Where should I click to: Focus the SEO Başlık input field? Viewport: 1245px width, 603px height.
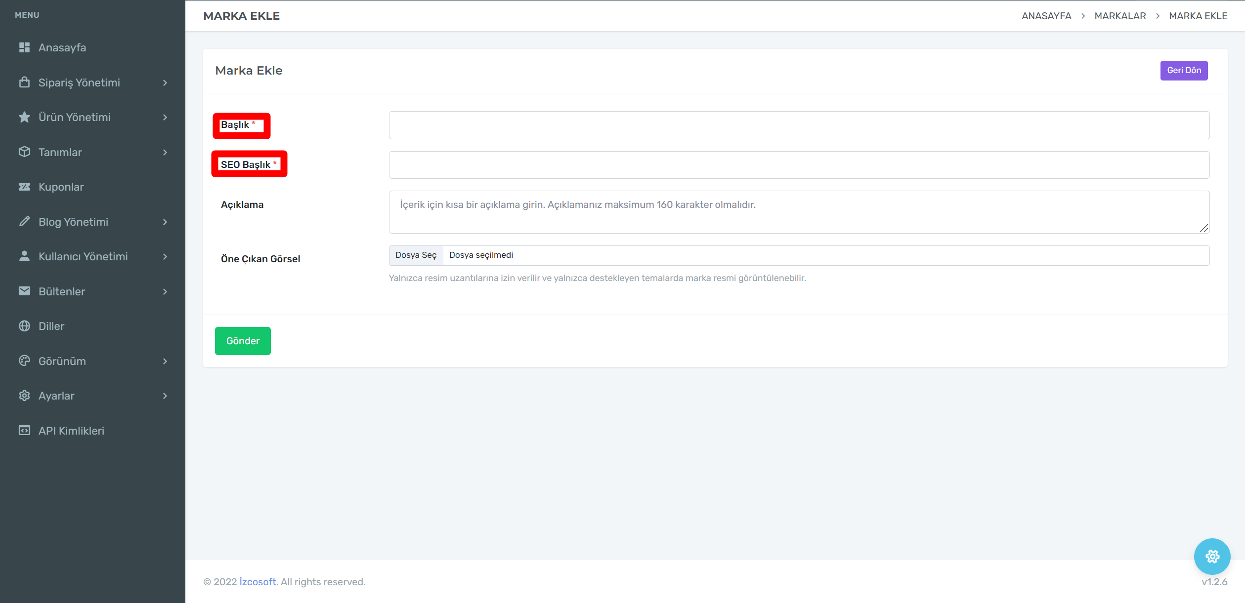click(799, 165)
